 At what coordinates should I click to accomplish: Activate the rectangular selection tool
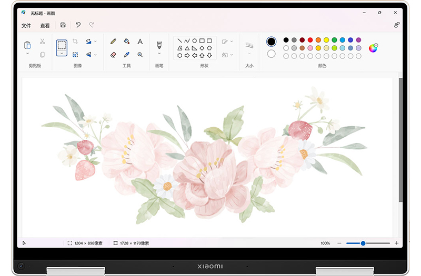click(62, 45)
